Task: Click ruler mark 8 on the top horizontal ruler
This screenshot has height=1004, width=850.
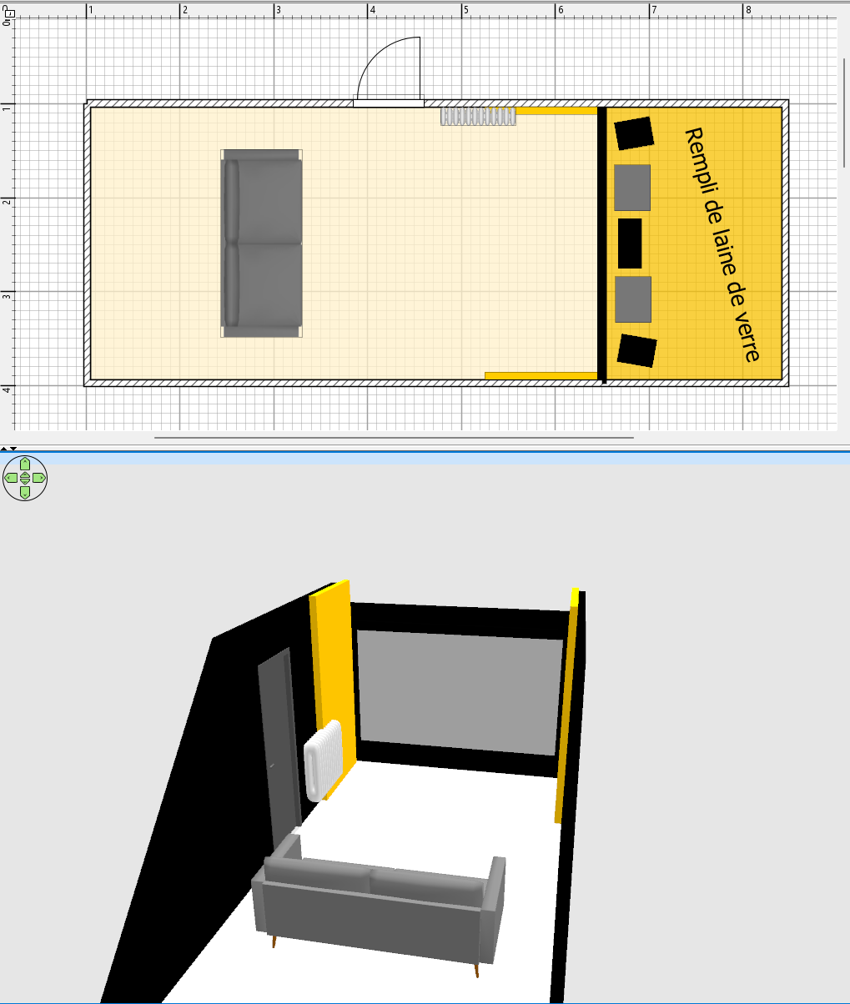Action: pyautogui.click(x=748, y=10)
